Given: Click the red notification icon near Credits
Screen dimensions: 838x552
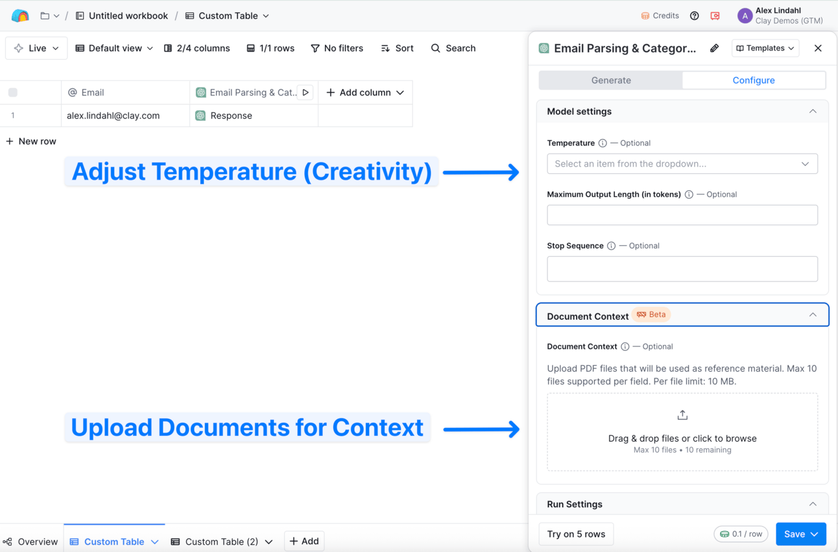Looking at the screenshot, I should pos(715,16).
